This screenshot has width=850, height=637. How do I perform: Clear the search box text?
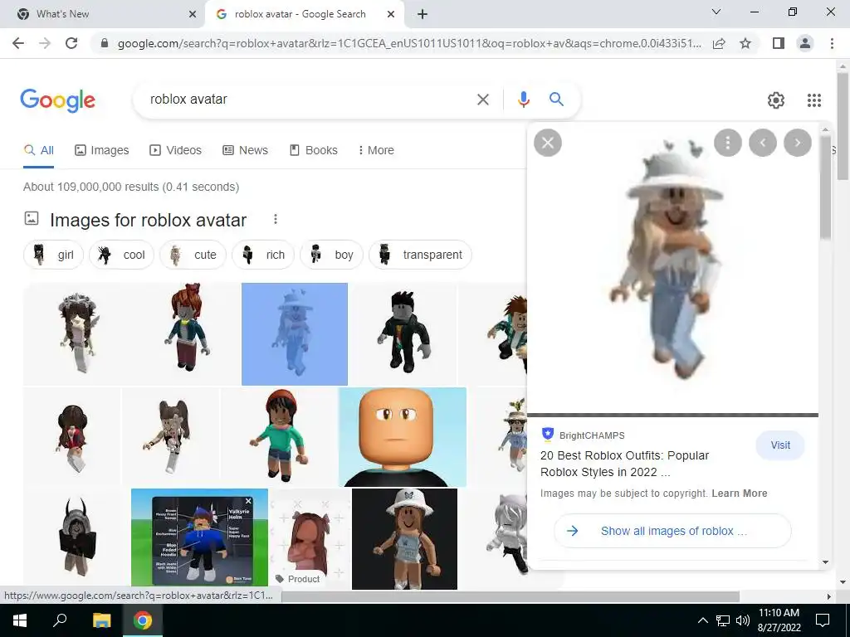tap(482, 100)
